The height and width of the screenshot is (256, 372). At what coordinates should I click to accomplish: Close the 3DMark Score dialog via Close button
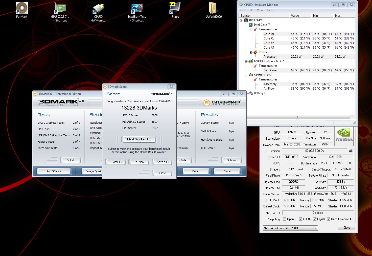tap(162, 173)
